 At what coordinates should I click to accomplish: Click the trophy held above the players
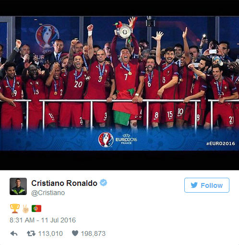(124, 31)
